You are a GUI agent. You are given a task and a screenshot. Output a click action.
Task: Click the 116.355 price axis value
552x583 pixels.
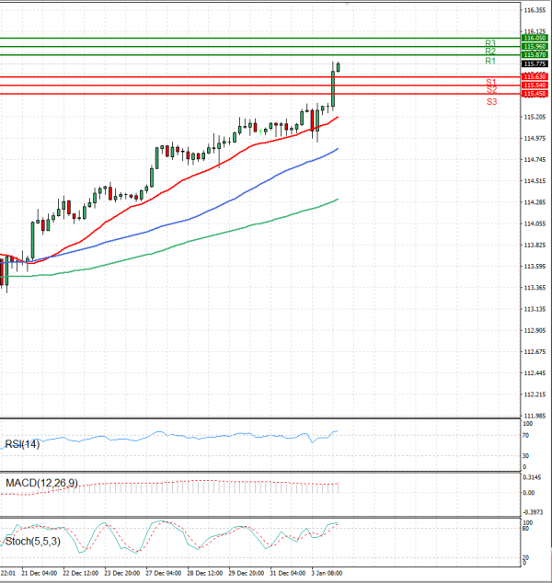click(534, 11)
